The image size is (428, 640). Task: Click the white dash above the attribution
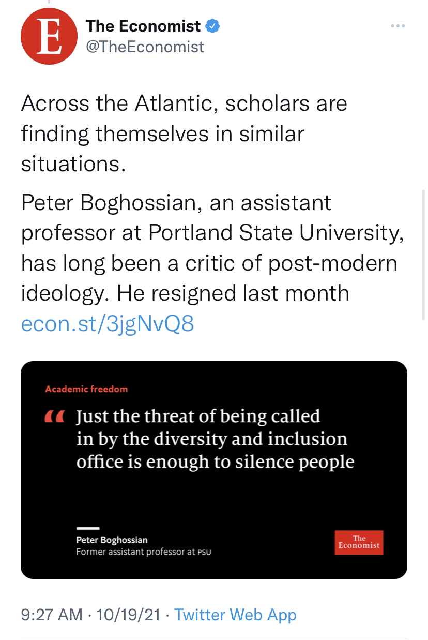point(87,528)
